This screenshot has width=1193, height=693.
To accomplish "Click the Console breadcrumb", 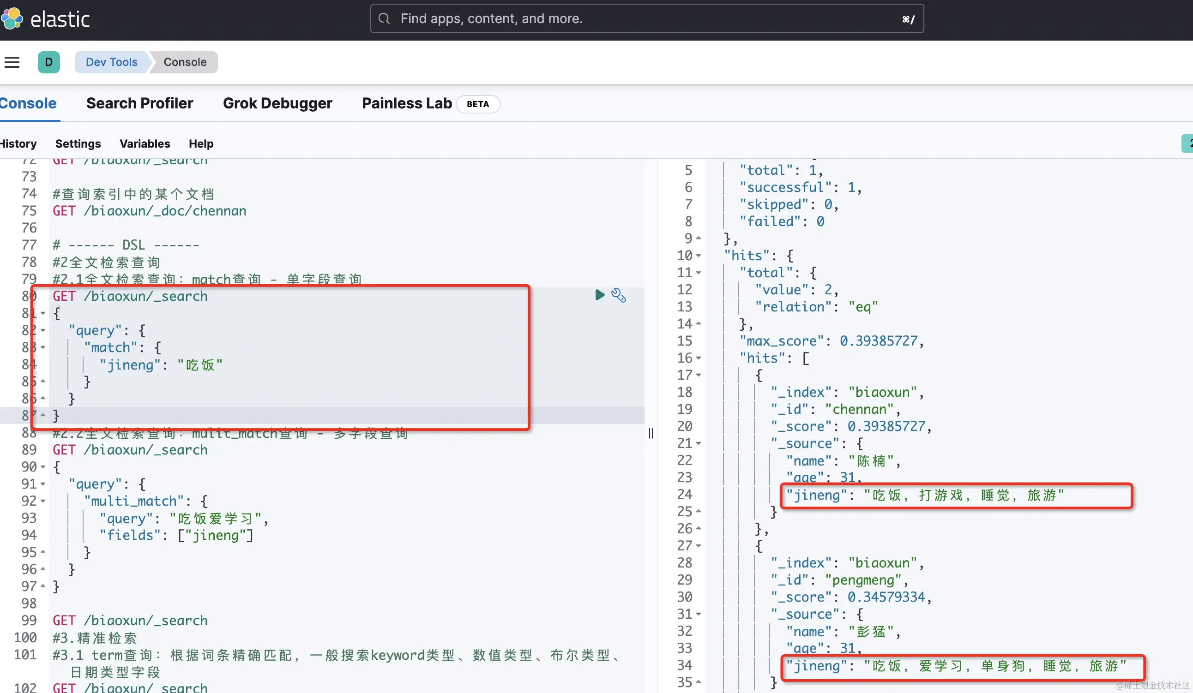I will [x=185, y=62].
